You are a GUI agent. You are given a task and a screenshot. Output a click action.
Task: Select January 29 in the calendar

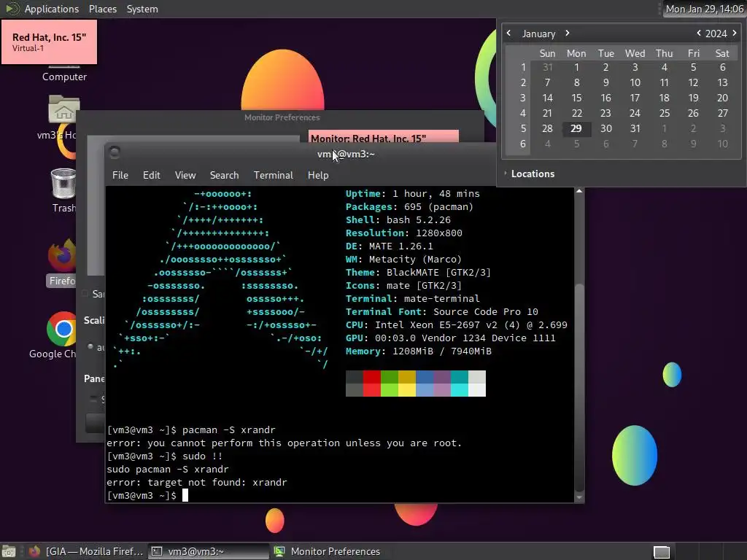(576, 128)
